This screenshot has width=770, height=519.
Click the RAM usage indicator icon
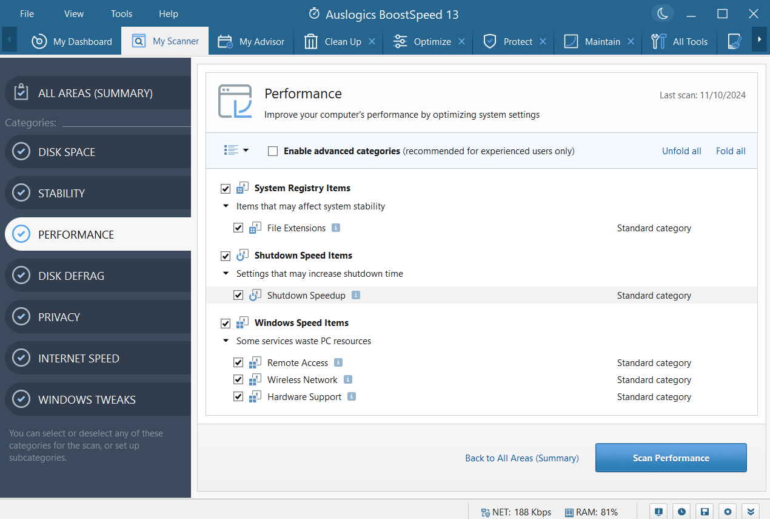[x=569, y=512]
